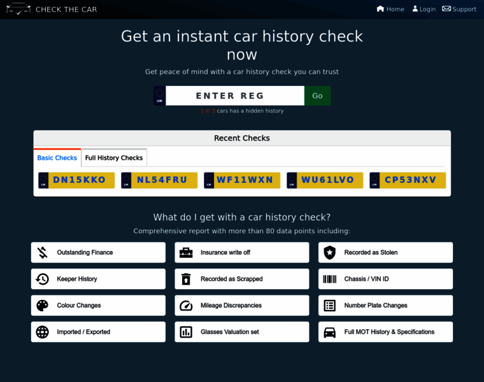484x382 pixels.
Task: Click the Imported / Exported globe icon
Action: (42, 332)
